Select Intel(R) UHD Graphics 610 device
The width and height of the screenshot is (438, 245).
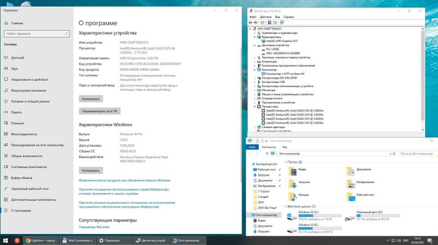281,41
